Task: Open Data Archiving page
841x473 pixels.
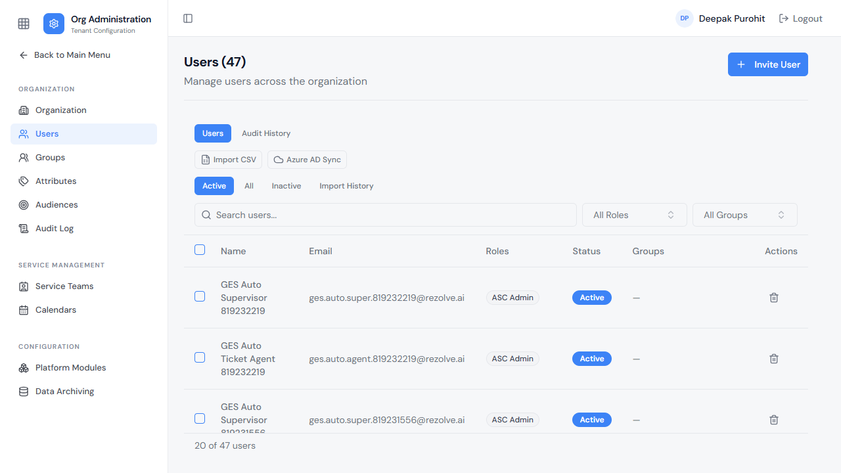Action: click(83, 392)
